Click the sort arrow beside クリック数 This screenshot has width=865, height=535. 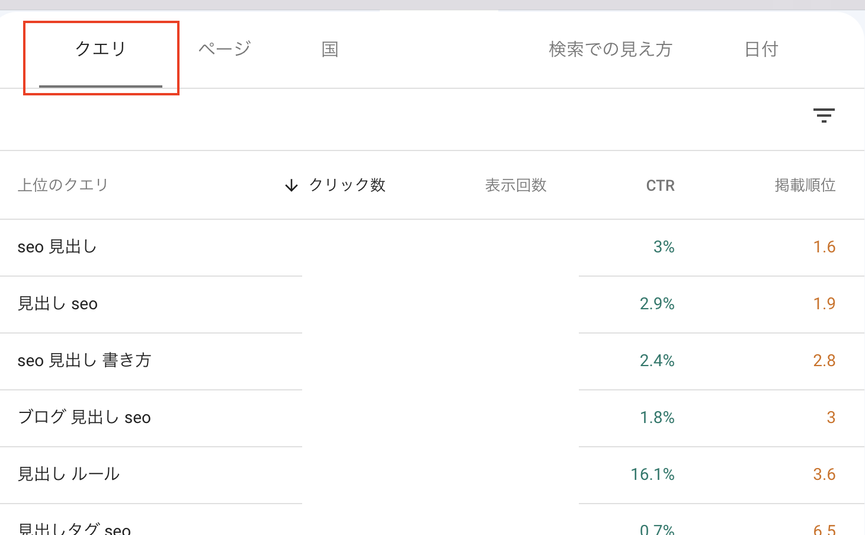291,185
